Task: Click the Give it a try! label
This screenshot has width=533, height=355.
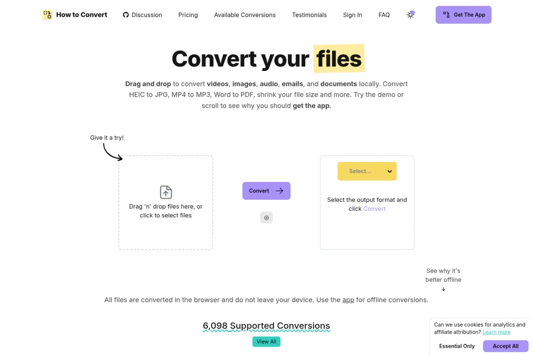Action: click(x=107, y=138)
